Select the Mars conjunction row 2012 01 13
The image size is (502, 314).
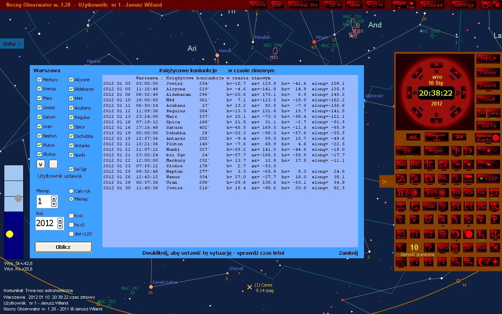224,116
